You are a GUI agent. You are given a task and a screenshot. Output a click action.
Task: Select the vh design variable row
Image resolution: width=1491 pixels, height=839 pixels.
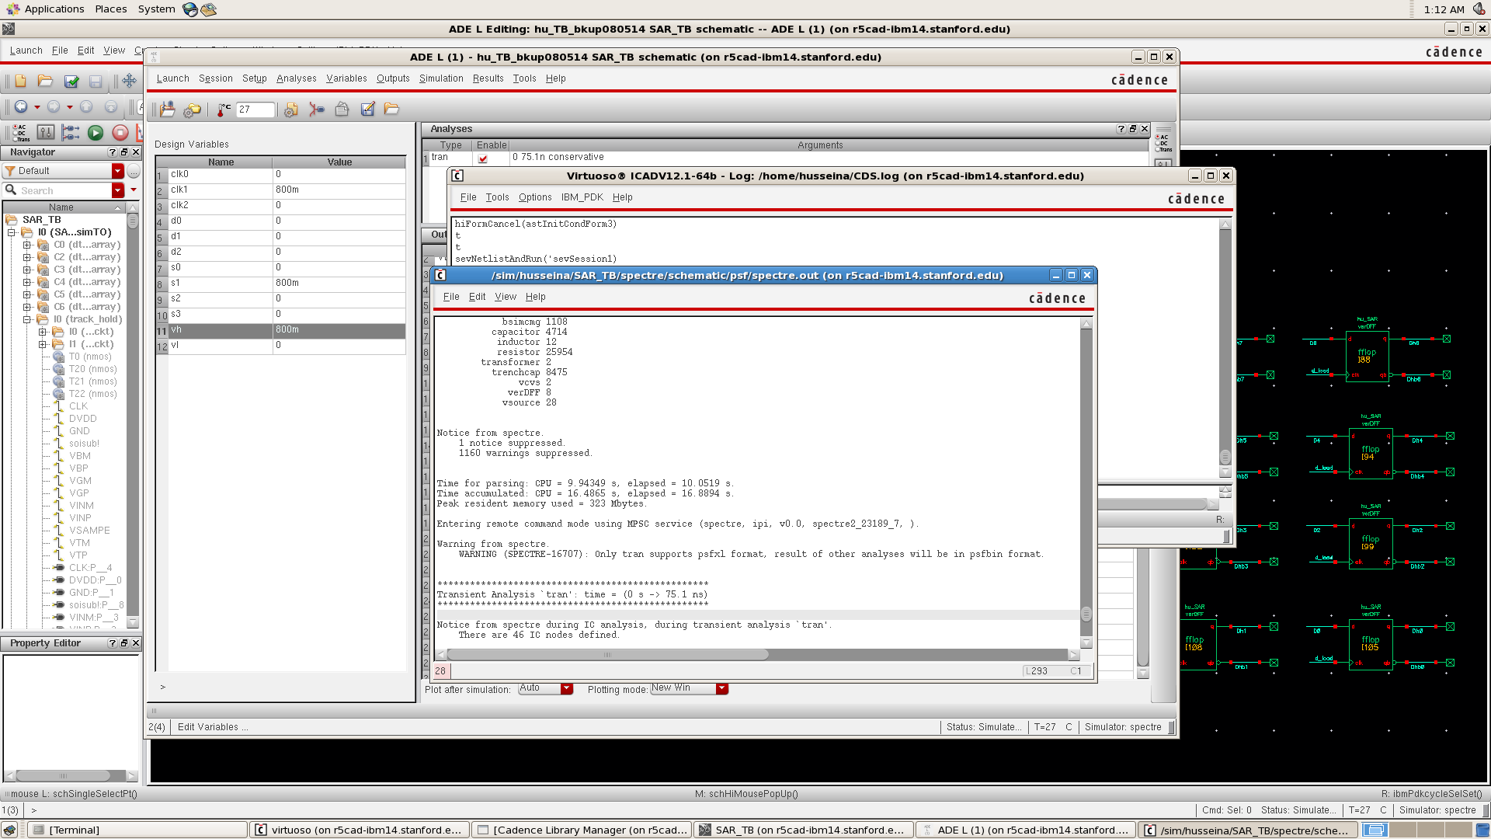coord(280,330)
